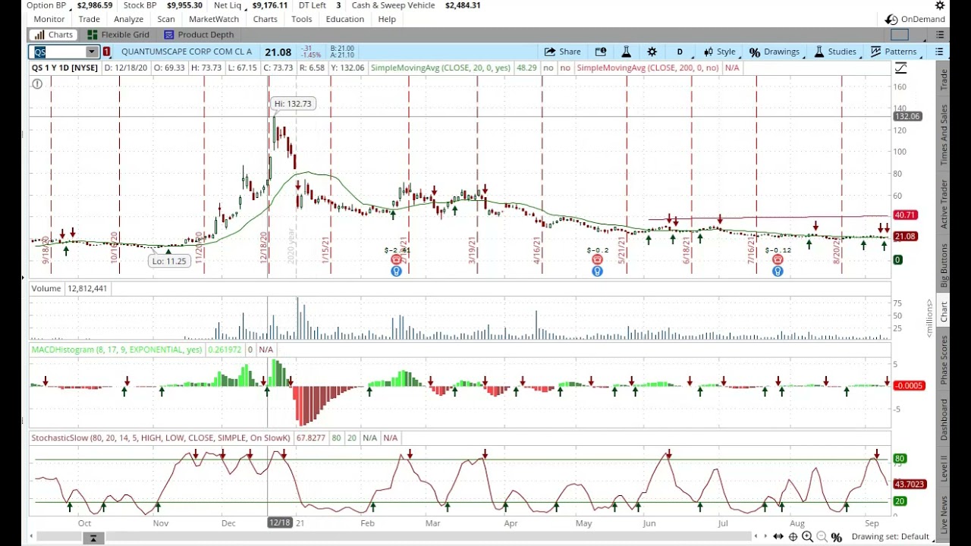Screen dimensions: 971x546
Task: Open the MarketWatch tab
Action: pos(214,19)
